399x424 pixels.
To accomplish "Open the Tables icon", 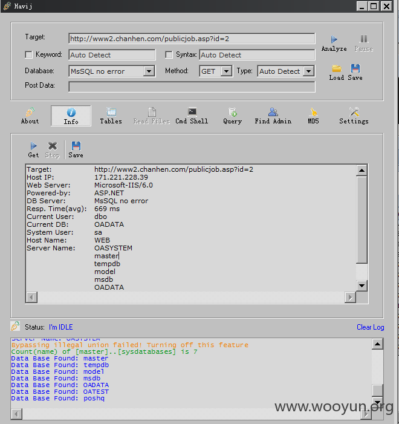I will [x=111, y=112].
